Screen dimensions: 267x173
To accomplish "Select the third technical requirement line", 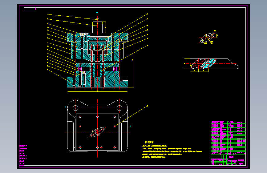I will click(172, 151).
